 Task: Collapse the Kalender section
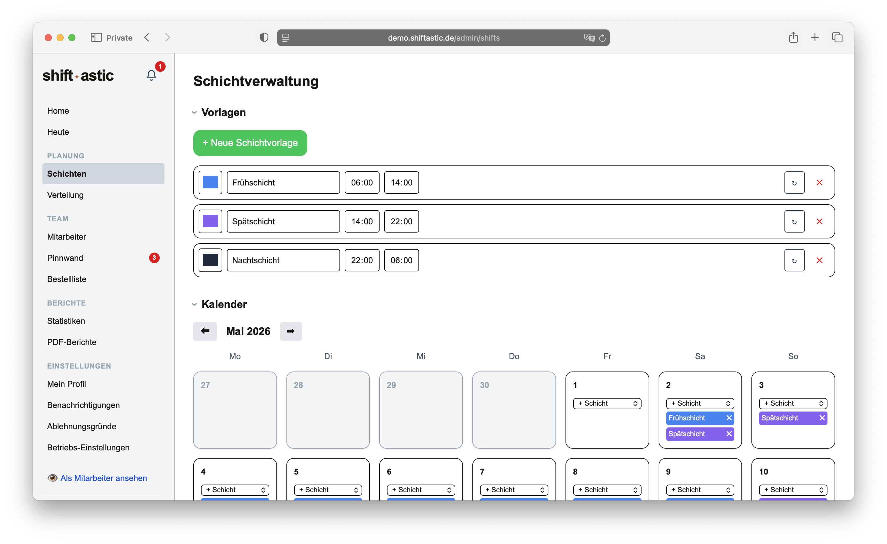[x=194, y=304]
